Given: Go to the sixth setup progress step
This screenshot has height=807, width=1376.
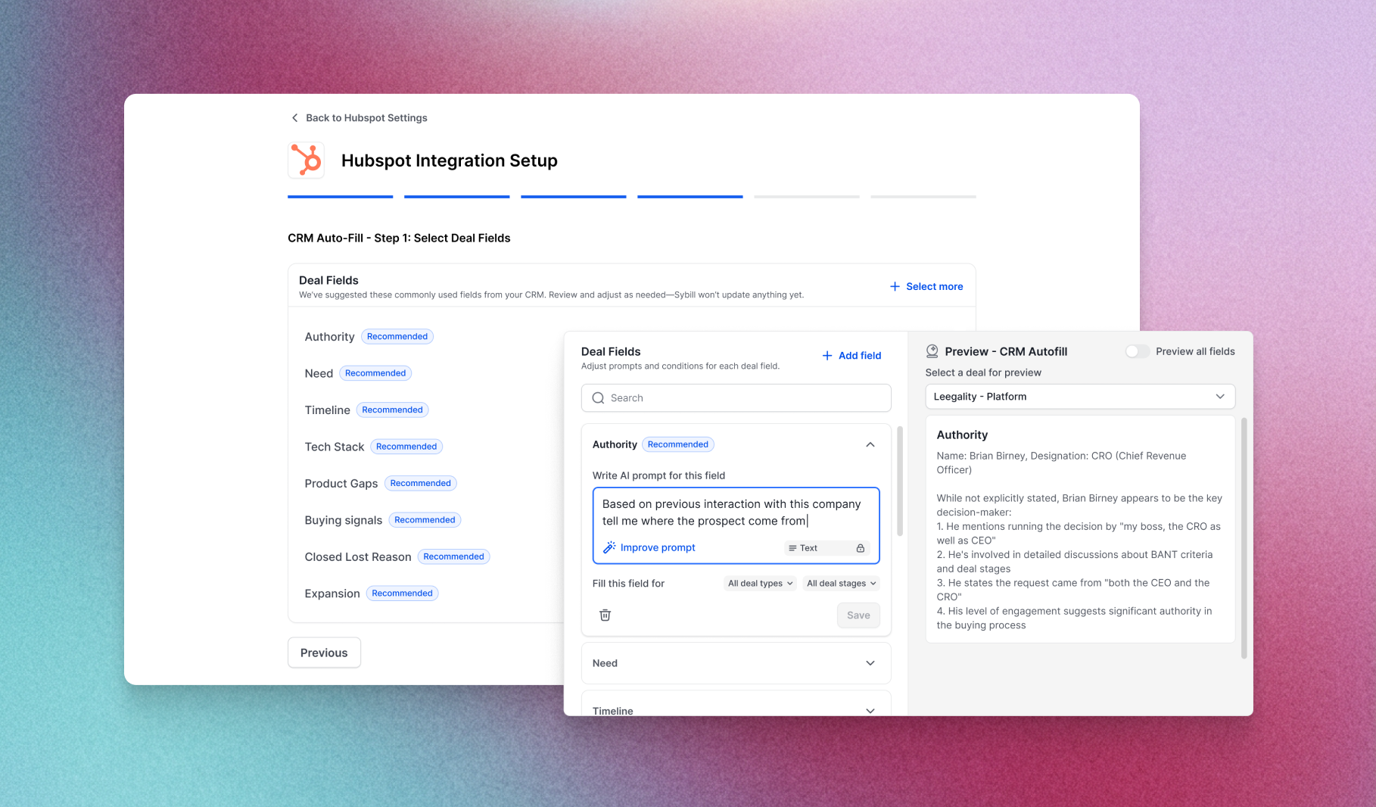Looking at the screenshot, I should pyautogui.click(x=923, y=197).
